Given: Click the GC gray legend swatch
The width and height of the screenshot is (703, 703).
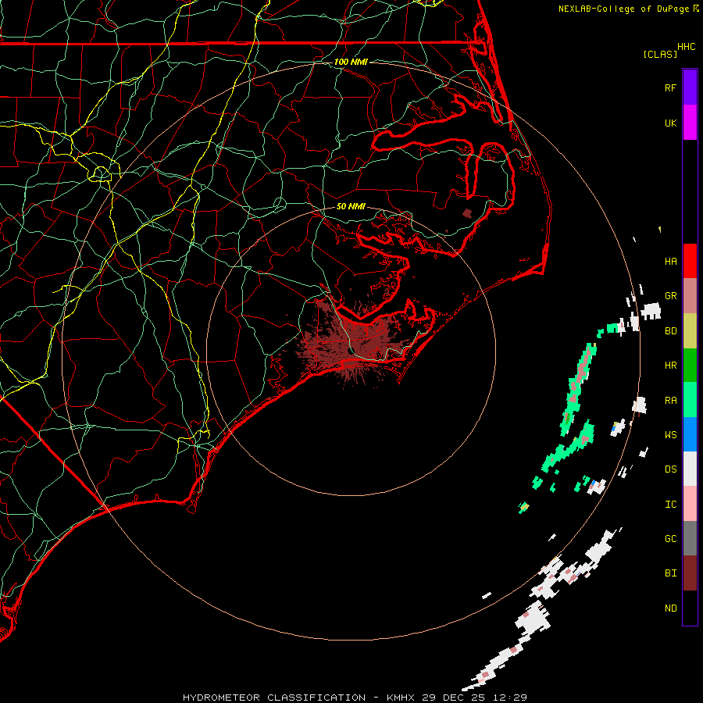Looking at the screenshot, I should pyautogui.click(x=690, y=538).
